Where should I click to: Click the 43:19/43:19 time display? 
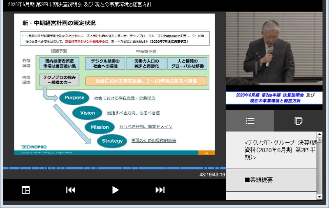[x=212, y=175]
